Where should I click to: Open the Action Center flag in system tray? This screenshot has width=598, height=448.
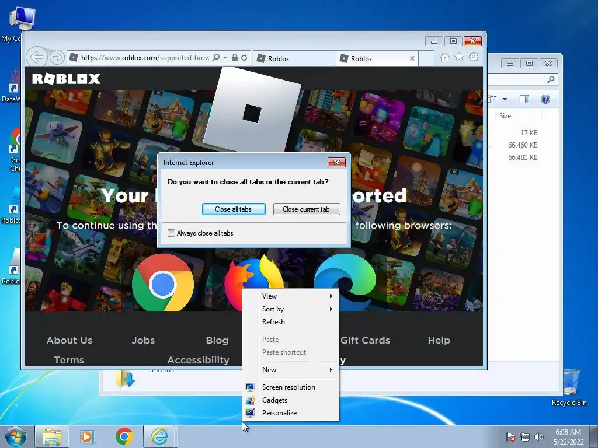[x=511, y=437]
